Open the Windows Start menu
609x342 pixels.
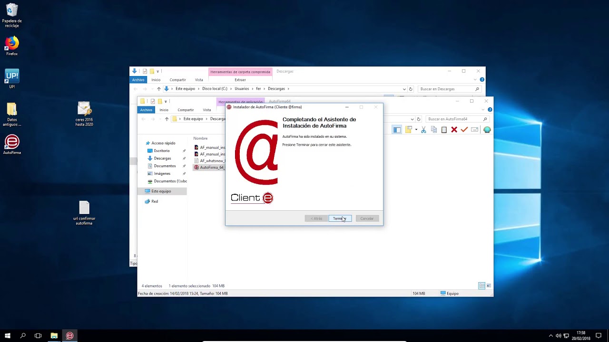click(x=7, y=336)
